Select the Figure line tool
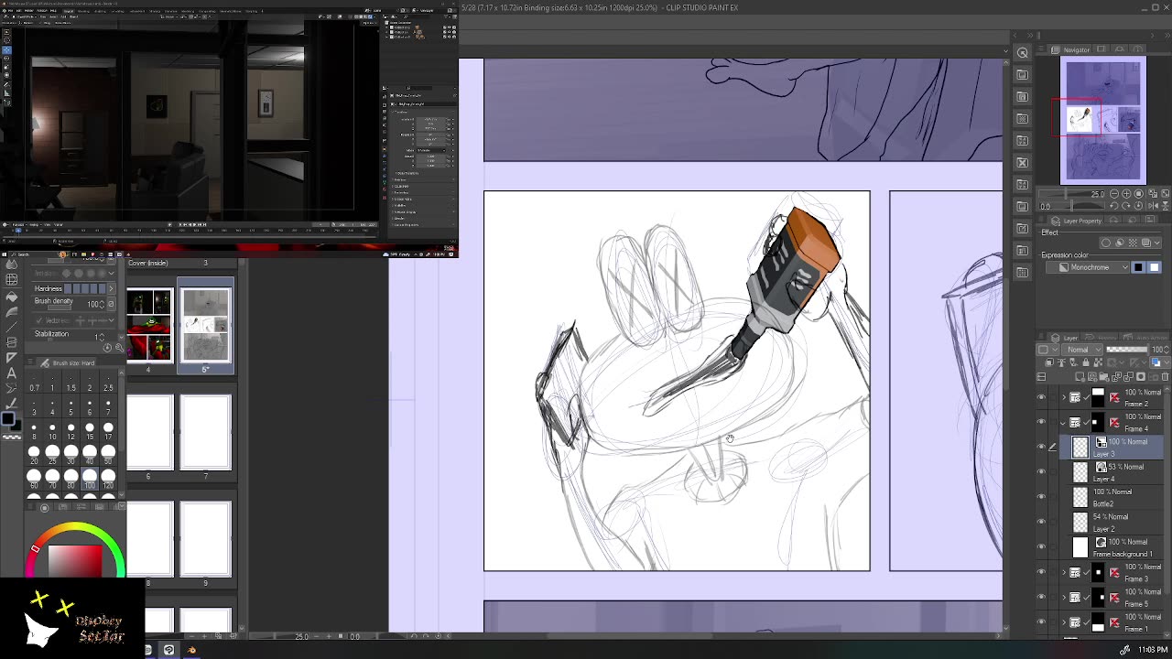 click(11, 327)
